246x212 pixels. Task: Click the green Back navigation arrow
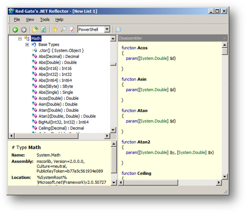tap(15, 30)
